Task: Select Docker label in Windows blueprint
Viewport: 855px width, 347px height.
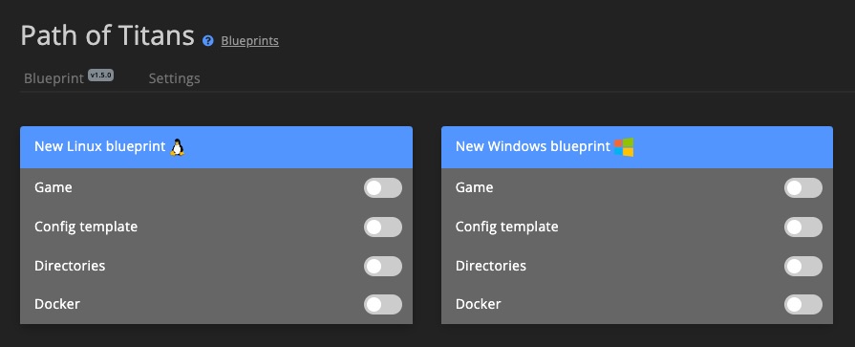Action: click(x=479, y=304)
